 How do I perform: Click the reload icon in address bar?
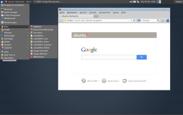point(134,20)
